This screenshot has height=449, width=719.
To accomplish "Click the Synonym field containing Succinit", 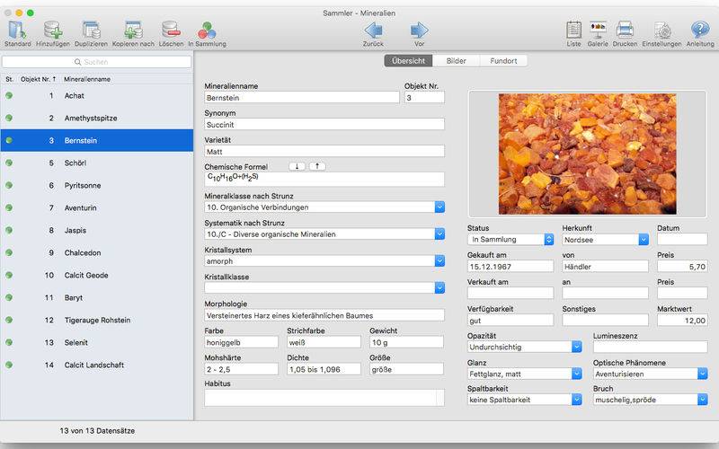I will [x=324, y=125].
